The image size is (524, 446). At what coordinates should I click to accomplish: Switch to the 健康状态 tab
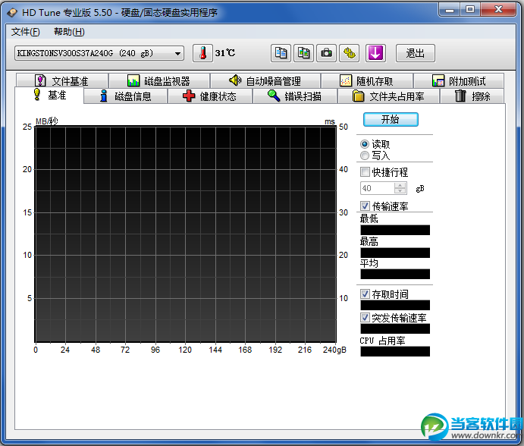point(210,96)
